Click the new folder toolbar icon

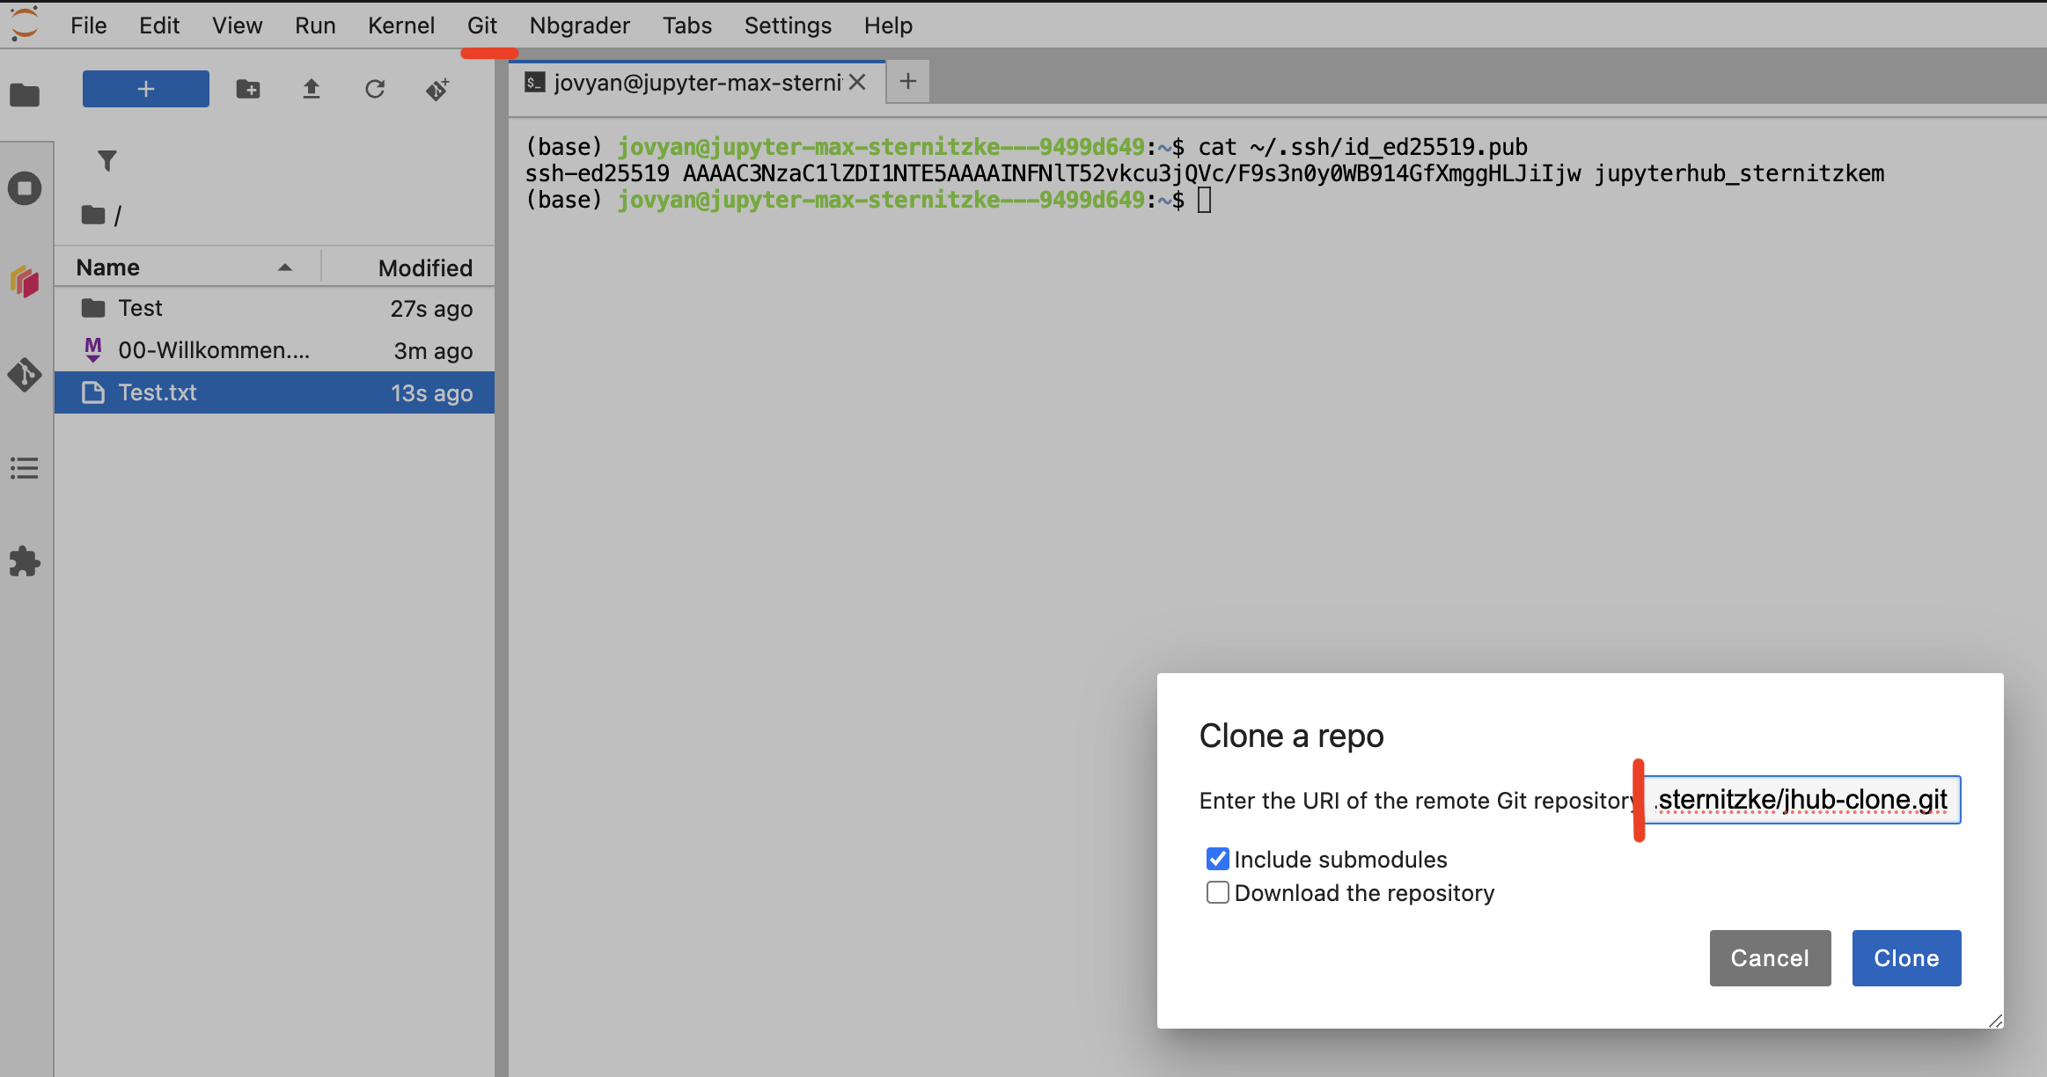[248, 89]
